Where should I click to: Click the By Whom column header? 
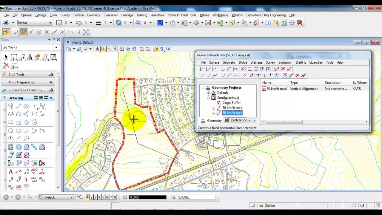(x=360, y=82)
